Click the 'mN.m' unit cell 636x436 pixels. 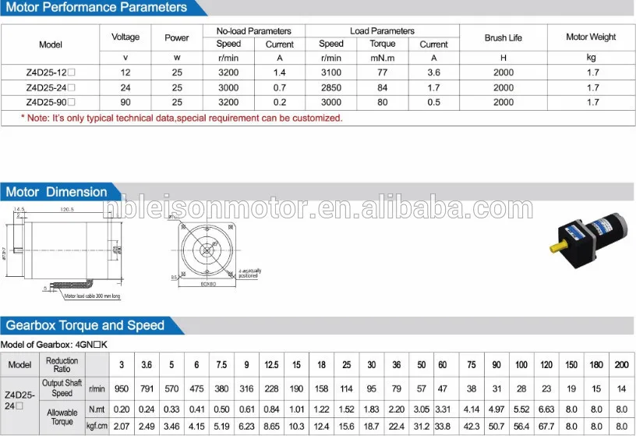(382, 58)
